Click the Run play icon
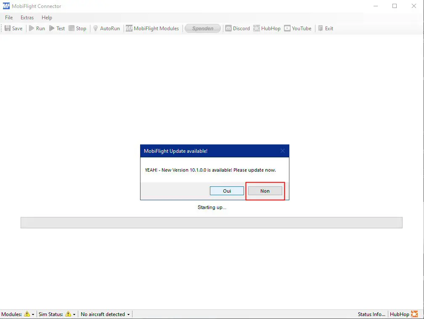Screen dimensions: 424x319 click(32, 29)
